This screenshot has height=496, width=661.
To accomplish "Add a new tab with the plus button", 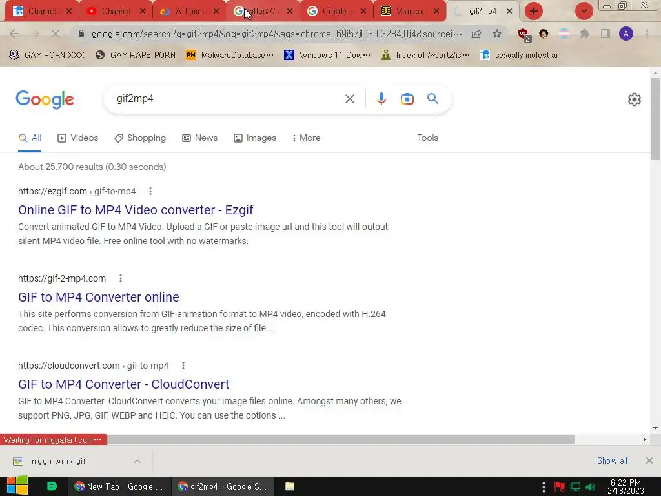I will (534, 11).
